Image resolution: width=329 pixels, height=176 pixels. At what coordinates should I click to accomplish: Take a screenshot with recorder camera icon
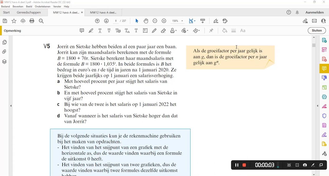305,165
